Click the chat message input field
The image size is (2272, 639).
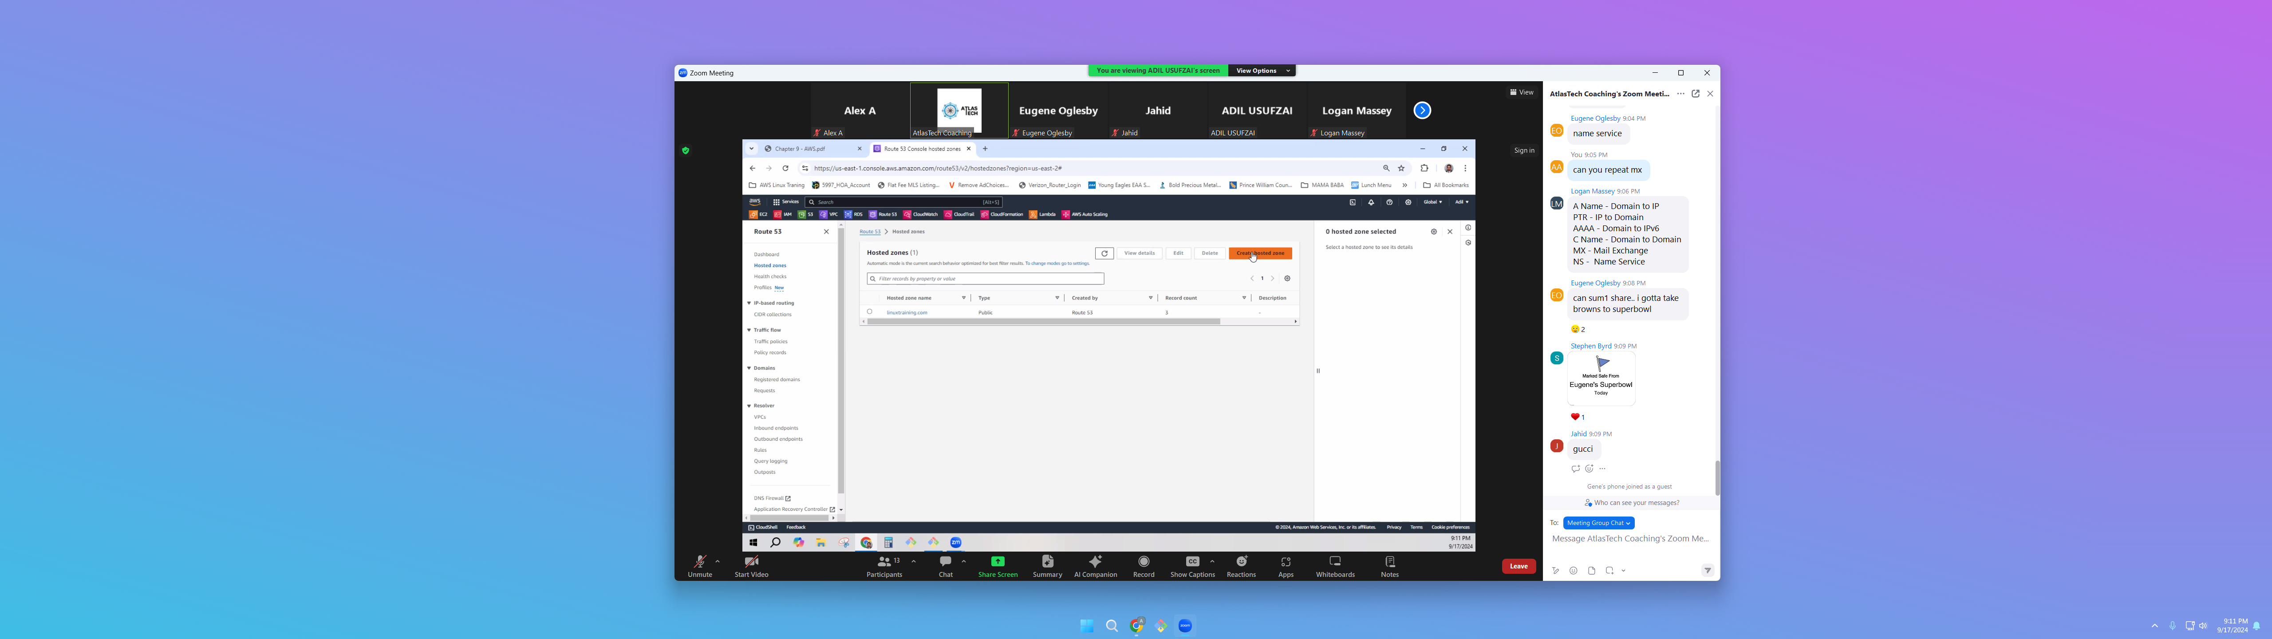(x=1630, y=538)
